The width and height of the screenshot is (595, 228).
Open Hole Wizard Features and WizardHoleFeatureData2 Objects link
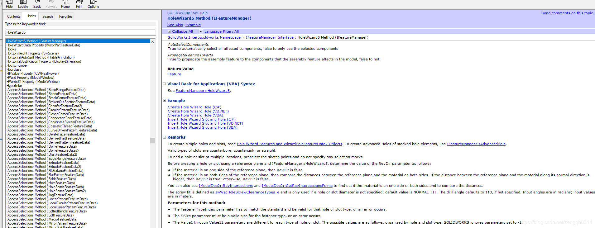coord(290,144)
